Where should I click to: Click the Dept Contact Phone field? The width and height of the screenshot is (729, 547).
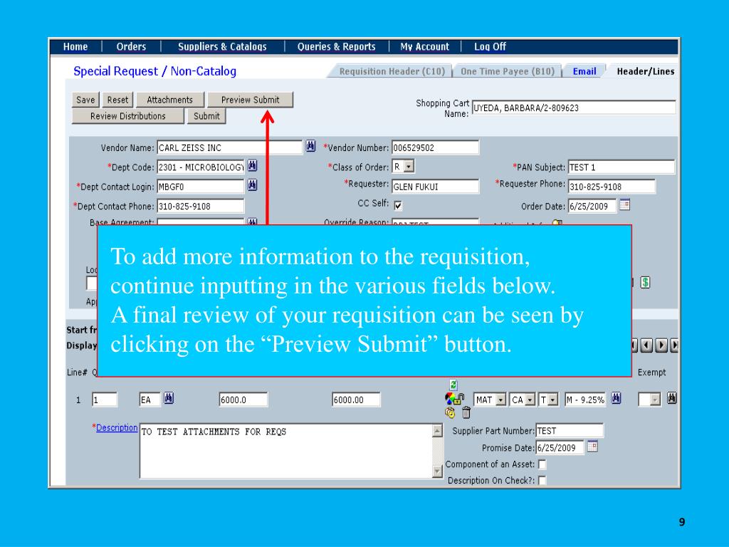[x=200, y=206]
